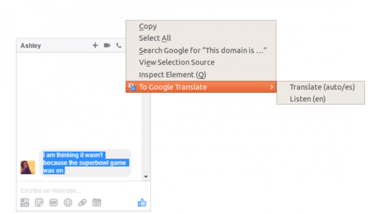Choose Select All in the context menu
371x214 pixels.
click(x=155, y=38)
